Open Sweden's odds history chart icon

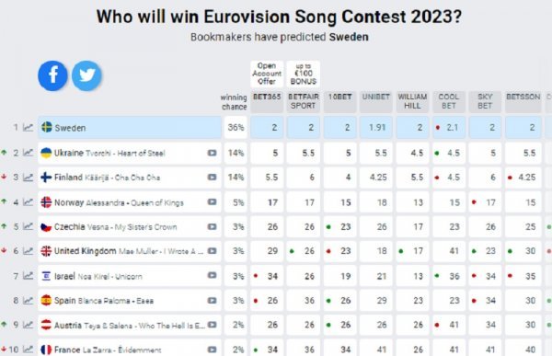click(29, 128)
